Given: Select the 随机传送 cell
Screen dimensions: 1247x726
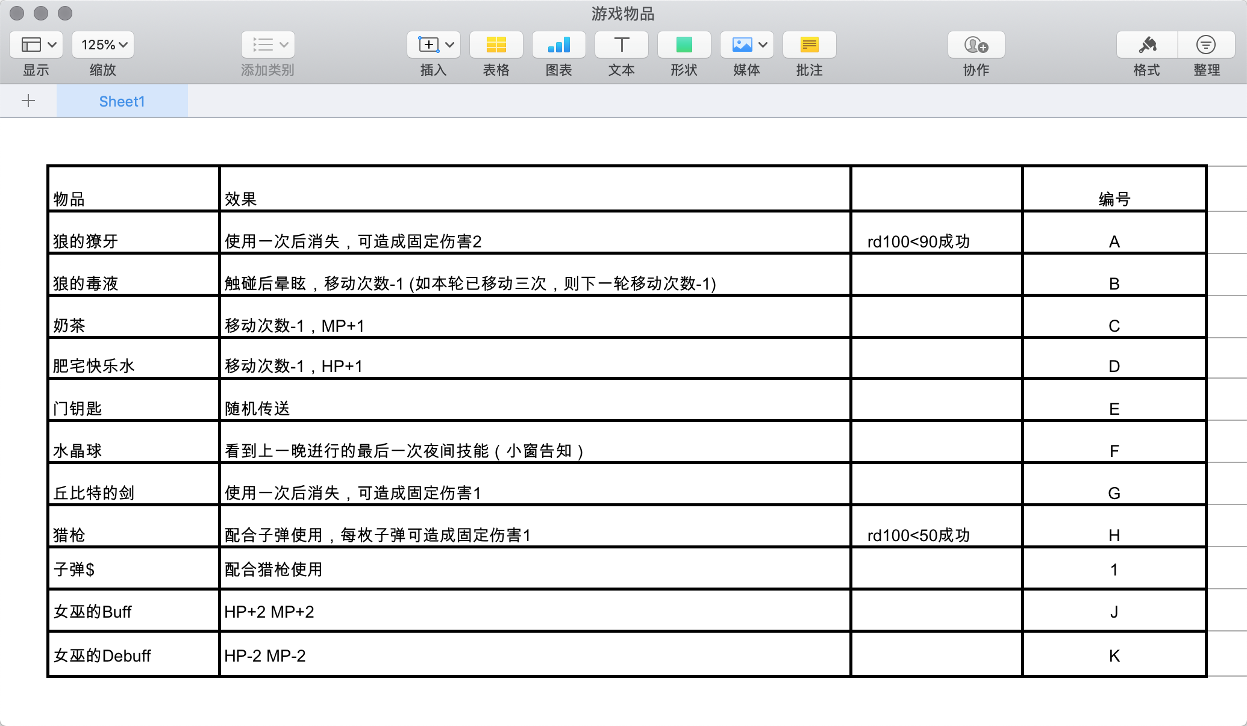Looking at the screenshot, I should pos(535,400).
